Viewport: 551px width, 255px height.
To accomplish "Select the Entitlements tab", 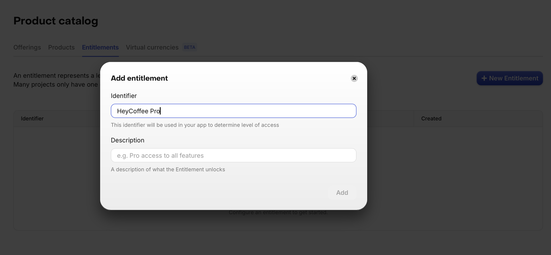I will click(x=100, y=47).
